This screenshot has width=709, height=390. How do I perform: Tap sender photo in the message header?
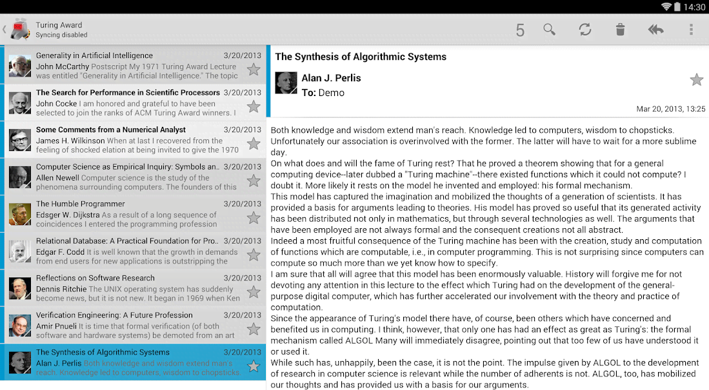pos(286,83)
